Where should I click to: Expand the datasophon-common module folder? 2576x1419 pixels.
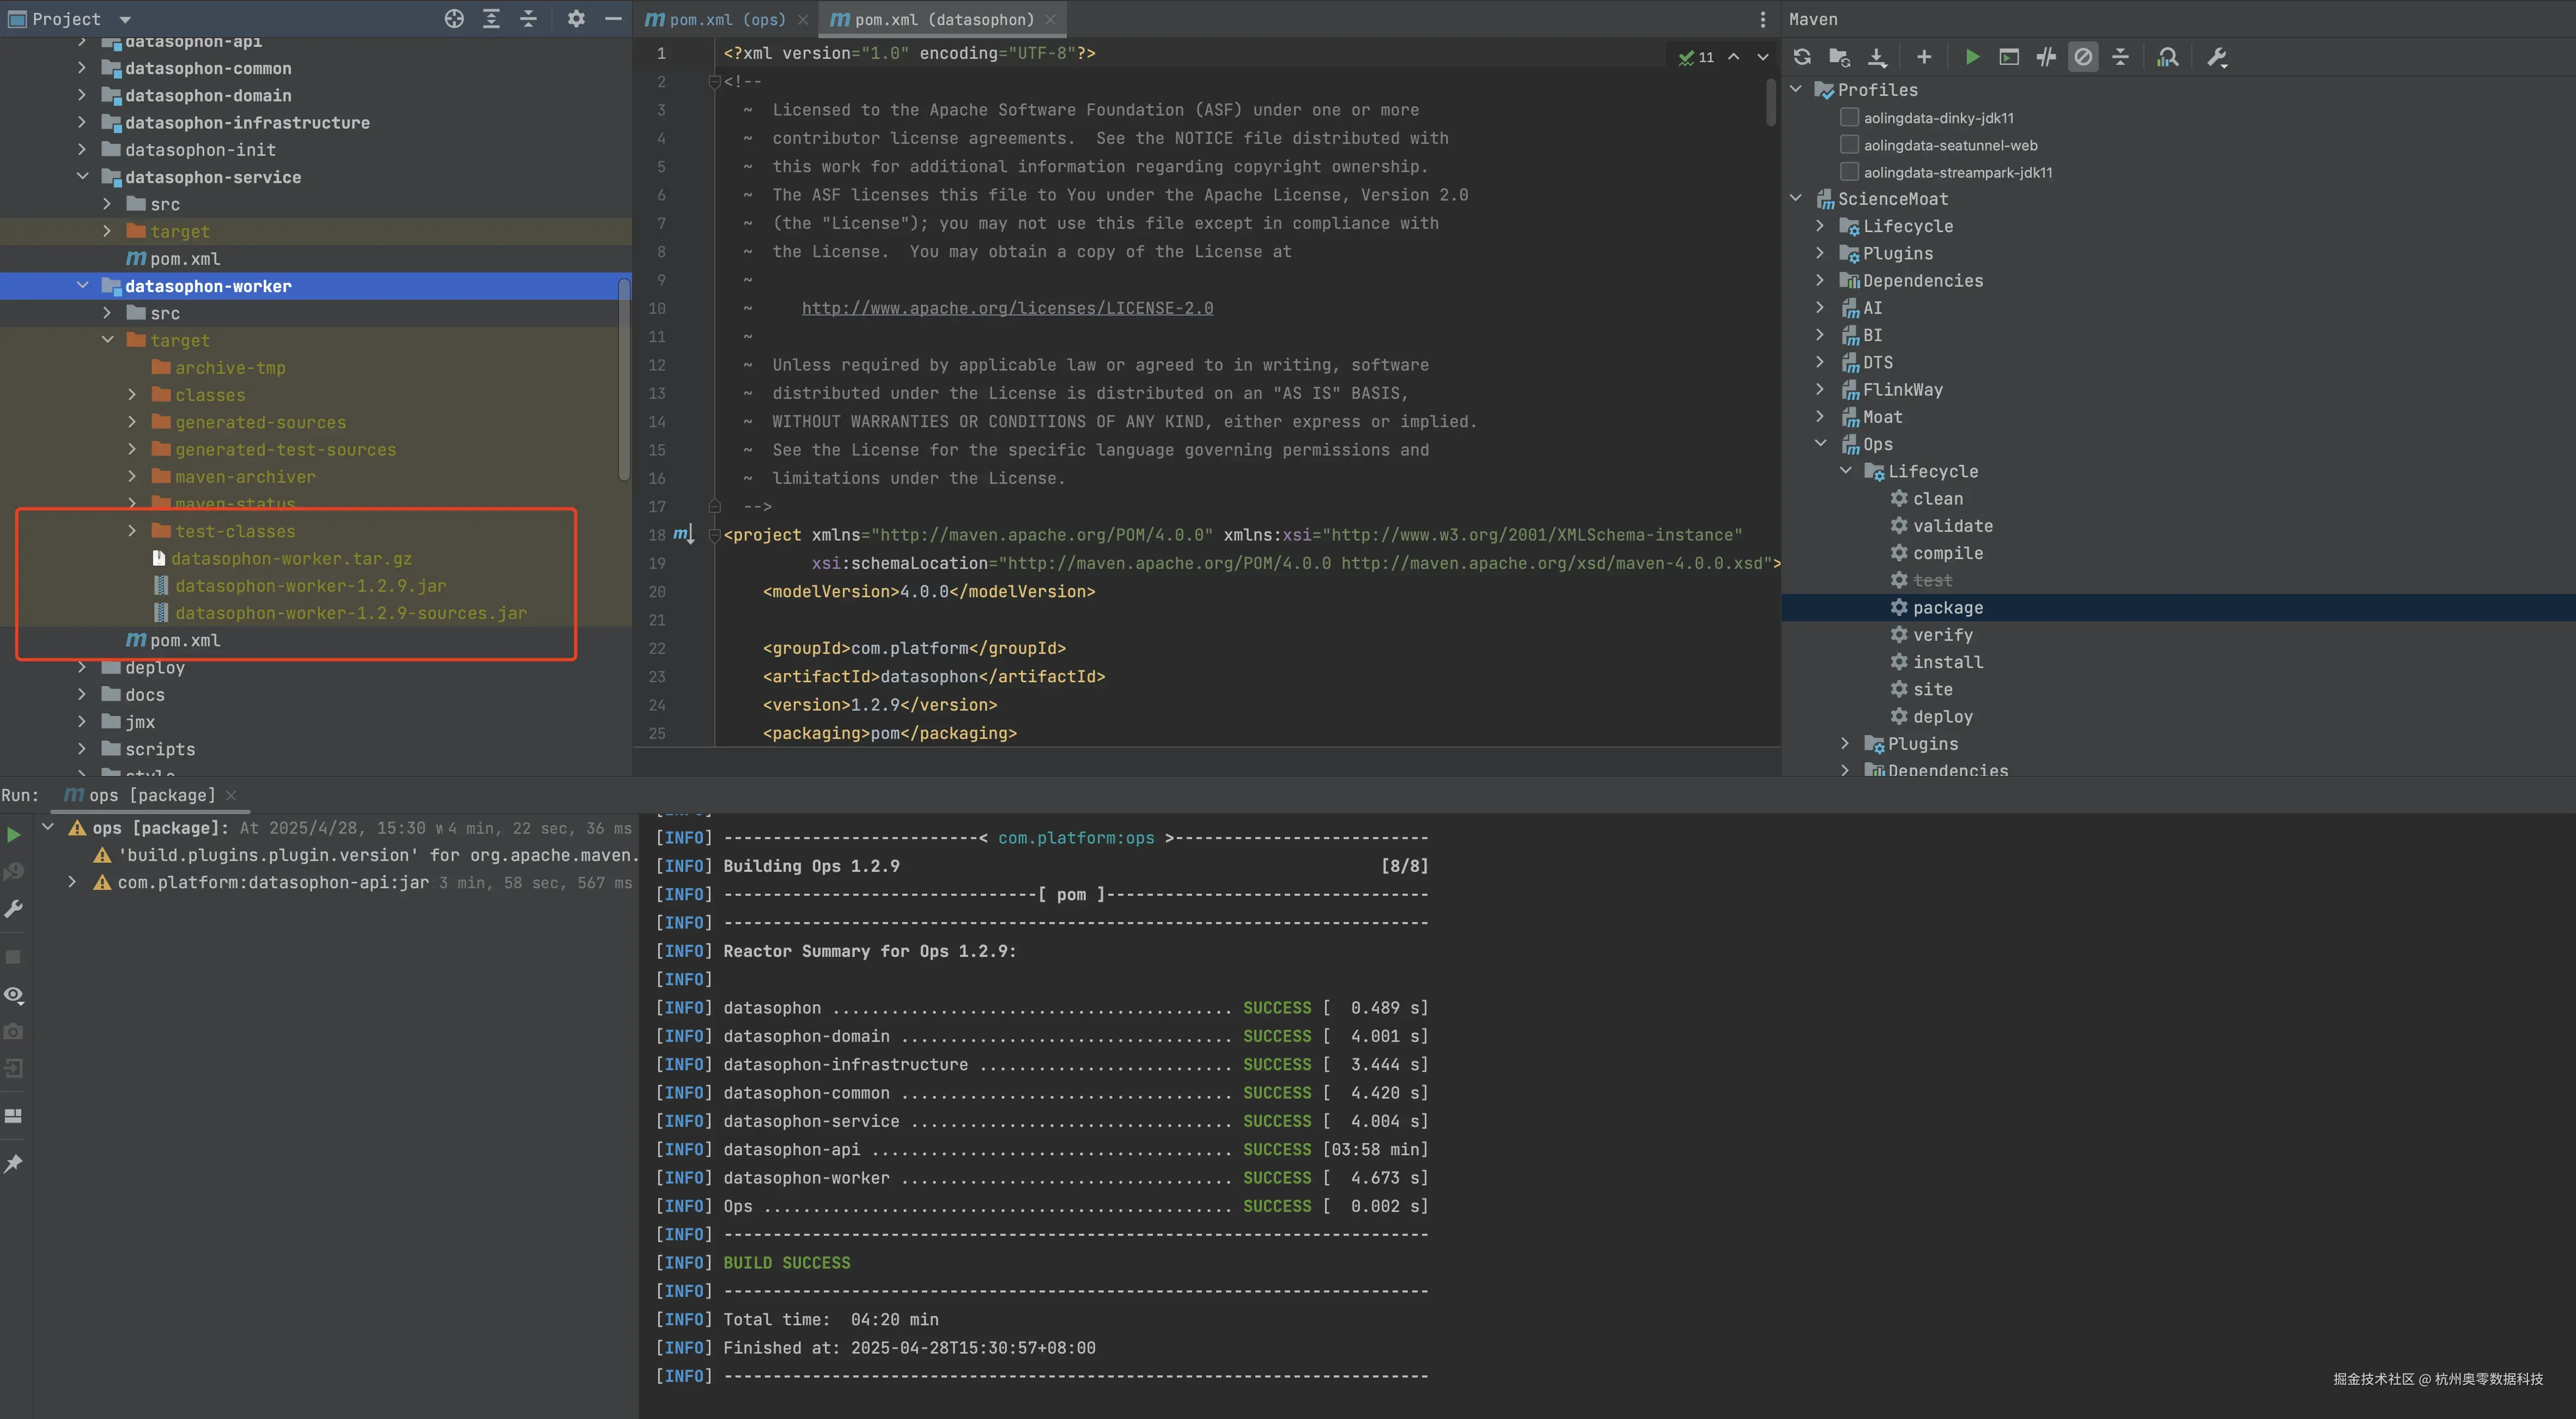point(82,68)
